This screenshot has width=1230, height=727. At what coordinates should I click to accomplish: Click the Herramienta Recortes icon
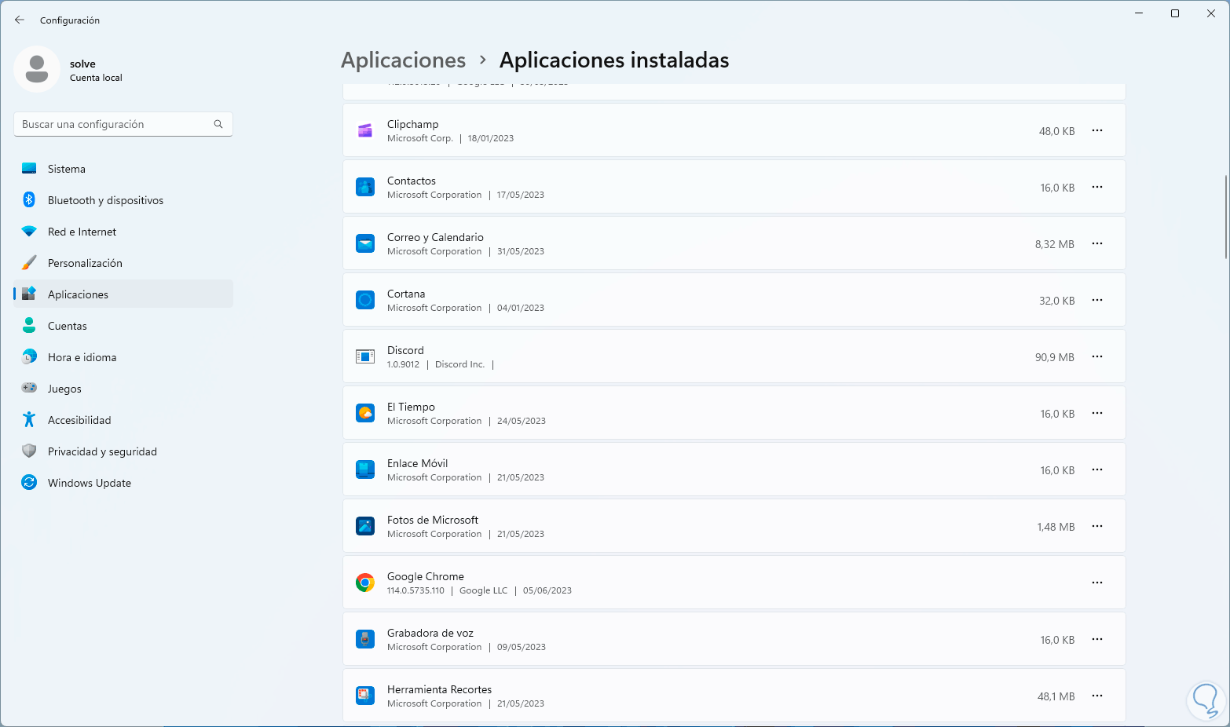tap(365, 696)
